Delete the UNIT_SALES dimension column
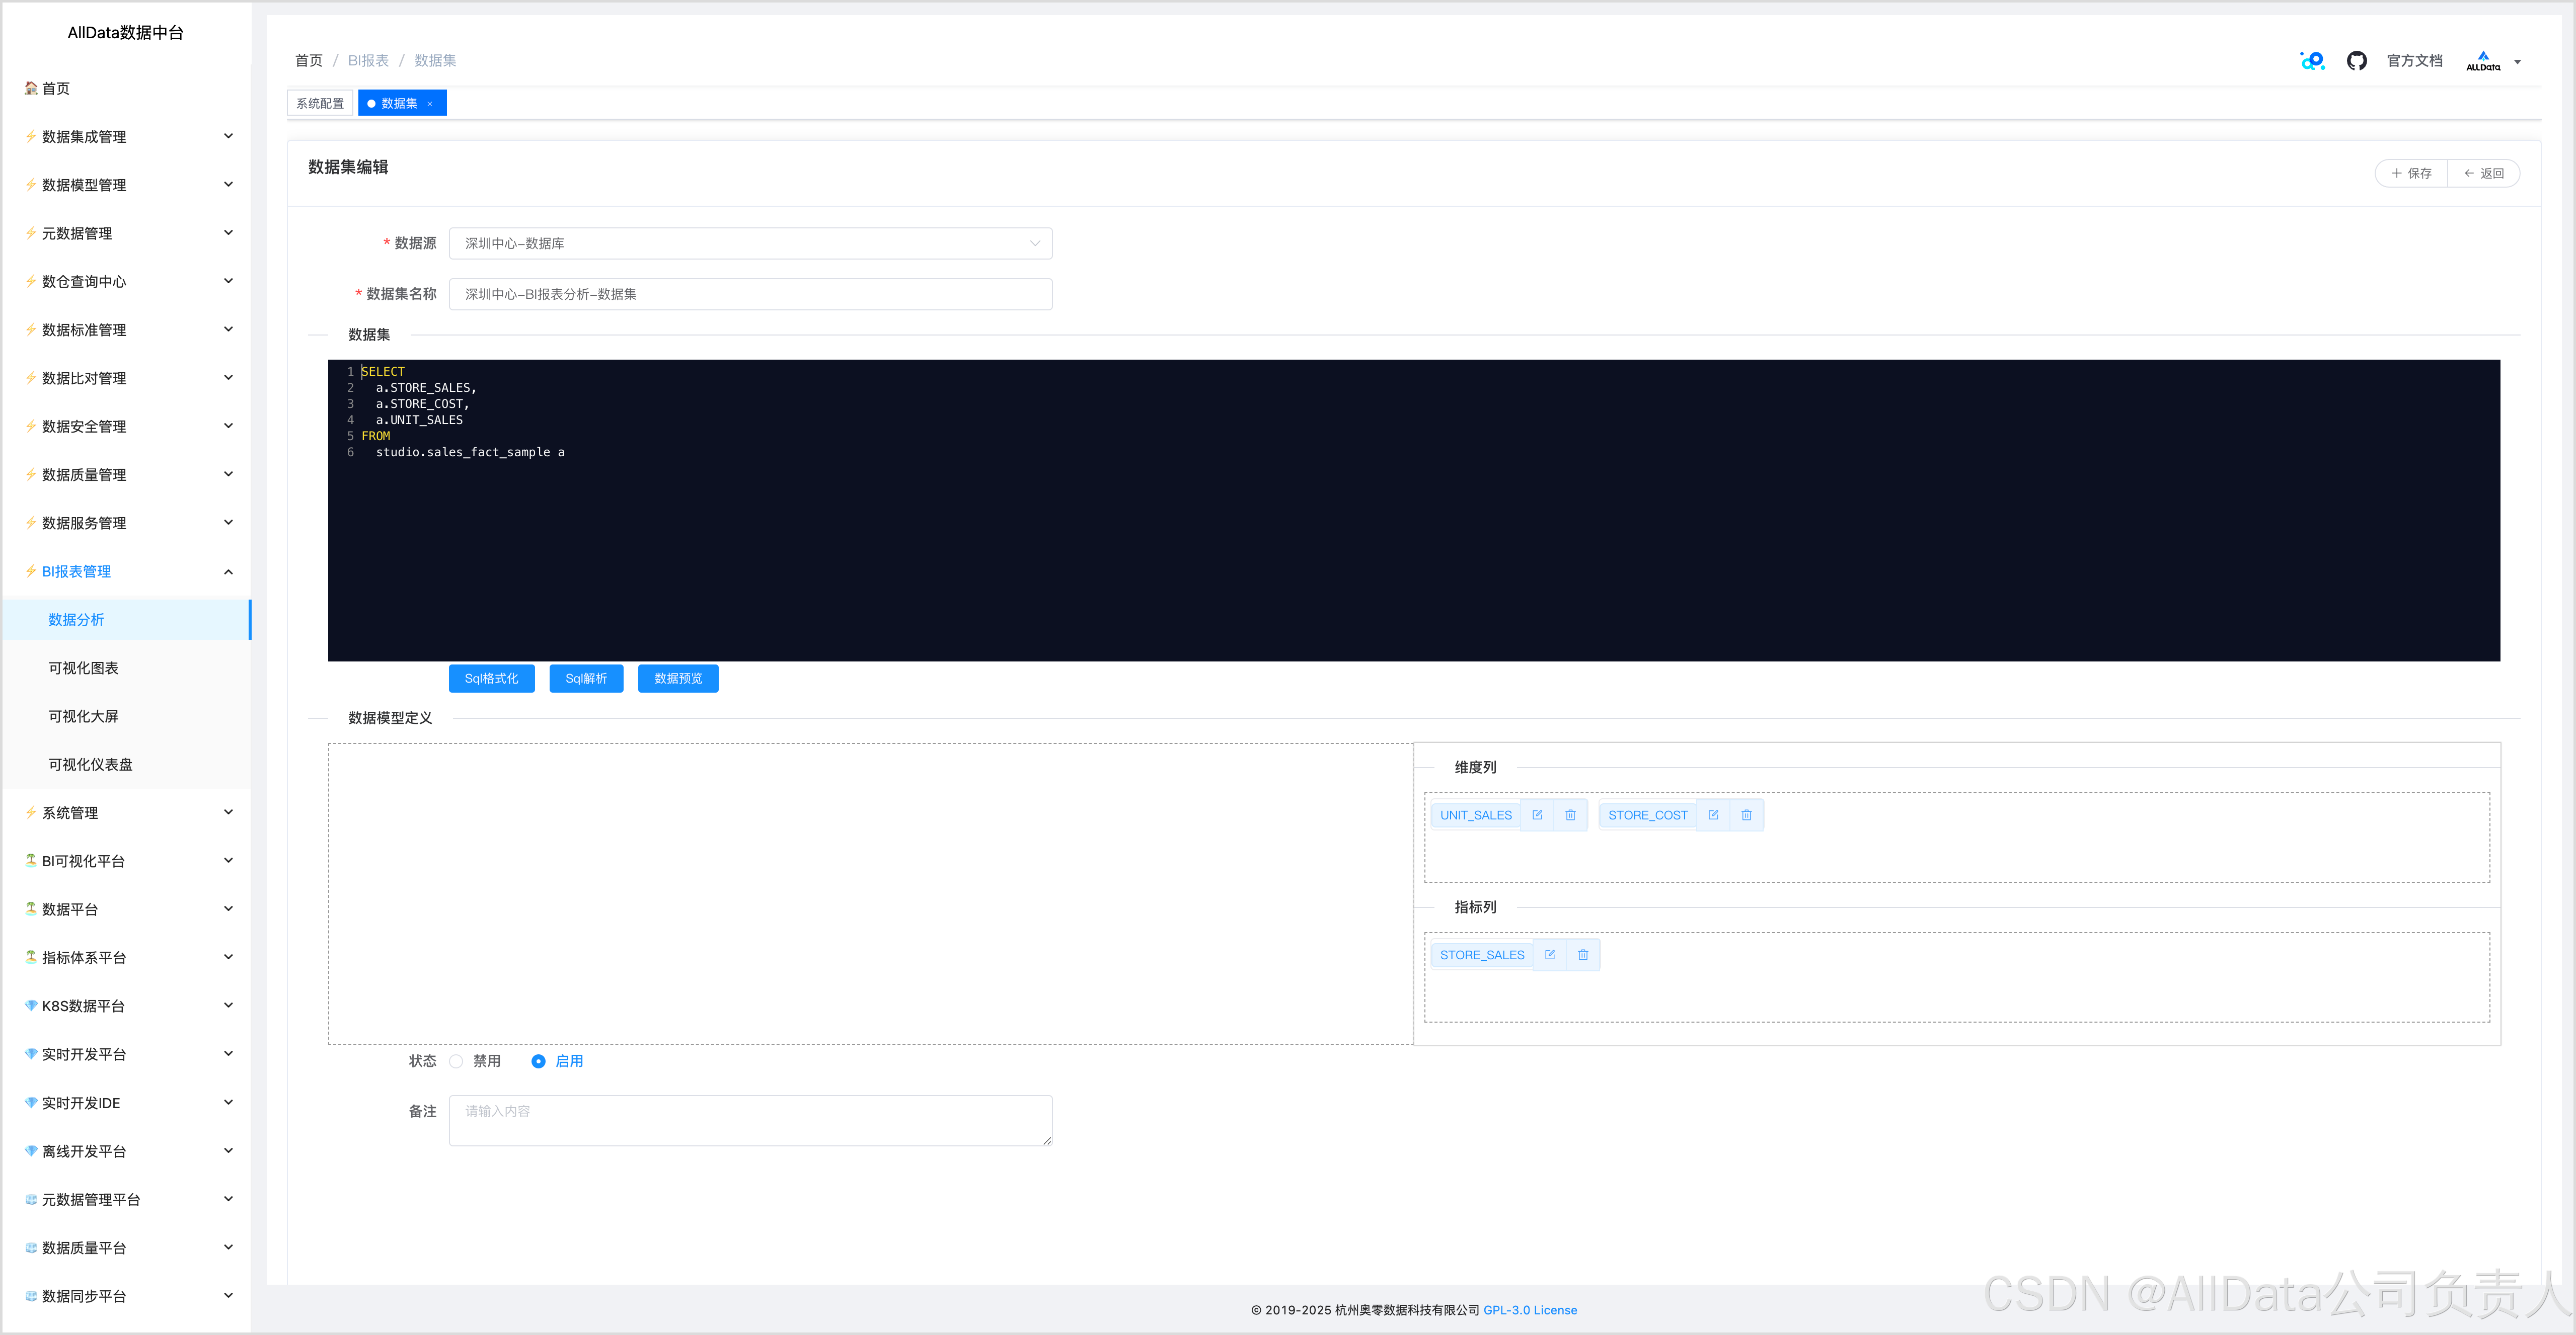The height and width of the screenshot is (1335, 2576). click(x=1570, y=814)
